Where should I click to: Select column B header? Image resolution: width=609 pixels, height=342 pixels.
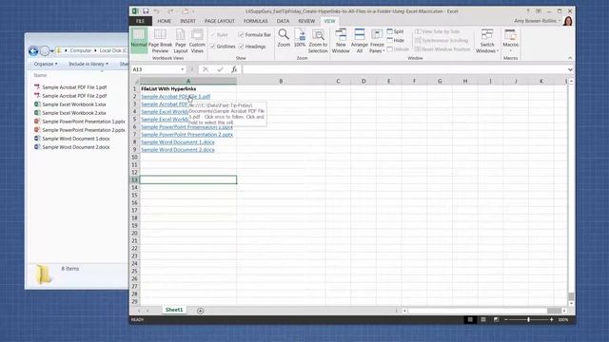coord(281,81)
